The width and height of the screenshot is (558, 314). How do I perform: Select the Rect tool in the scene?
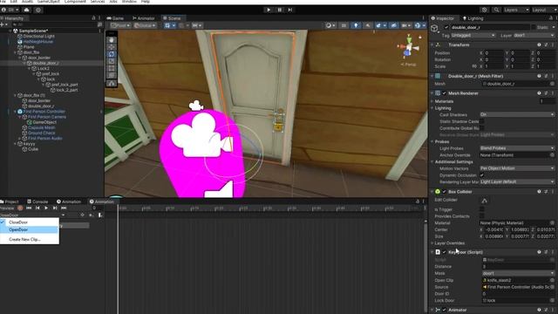point(112,68)
